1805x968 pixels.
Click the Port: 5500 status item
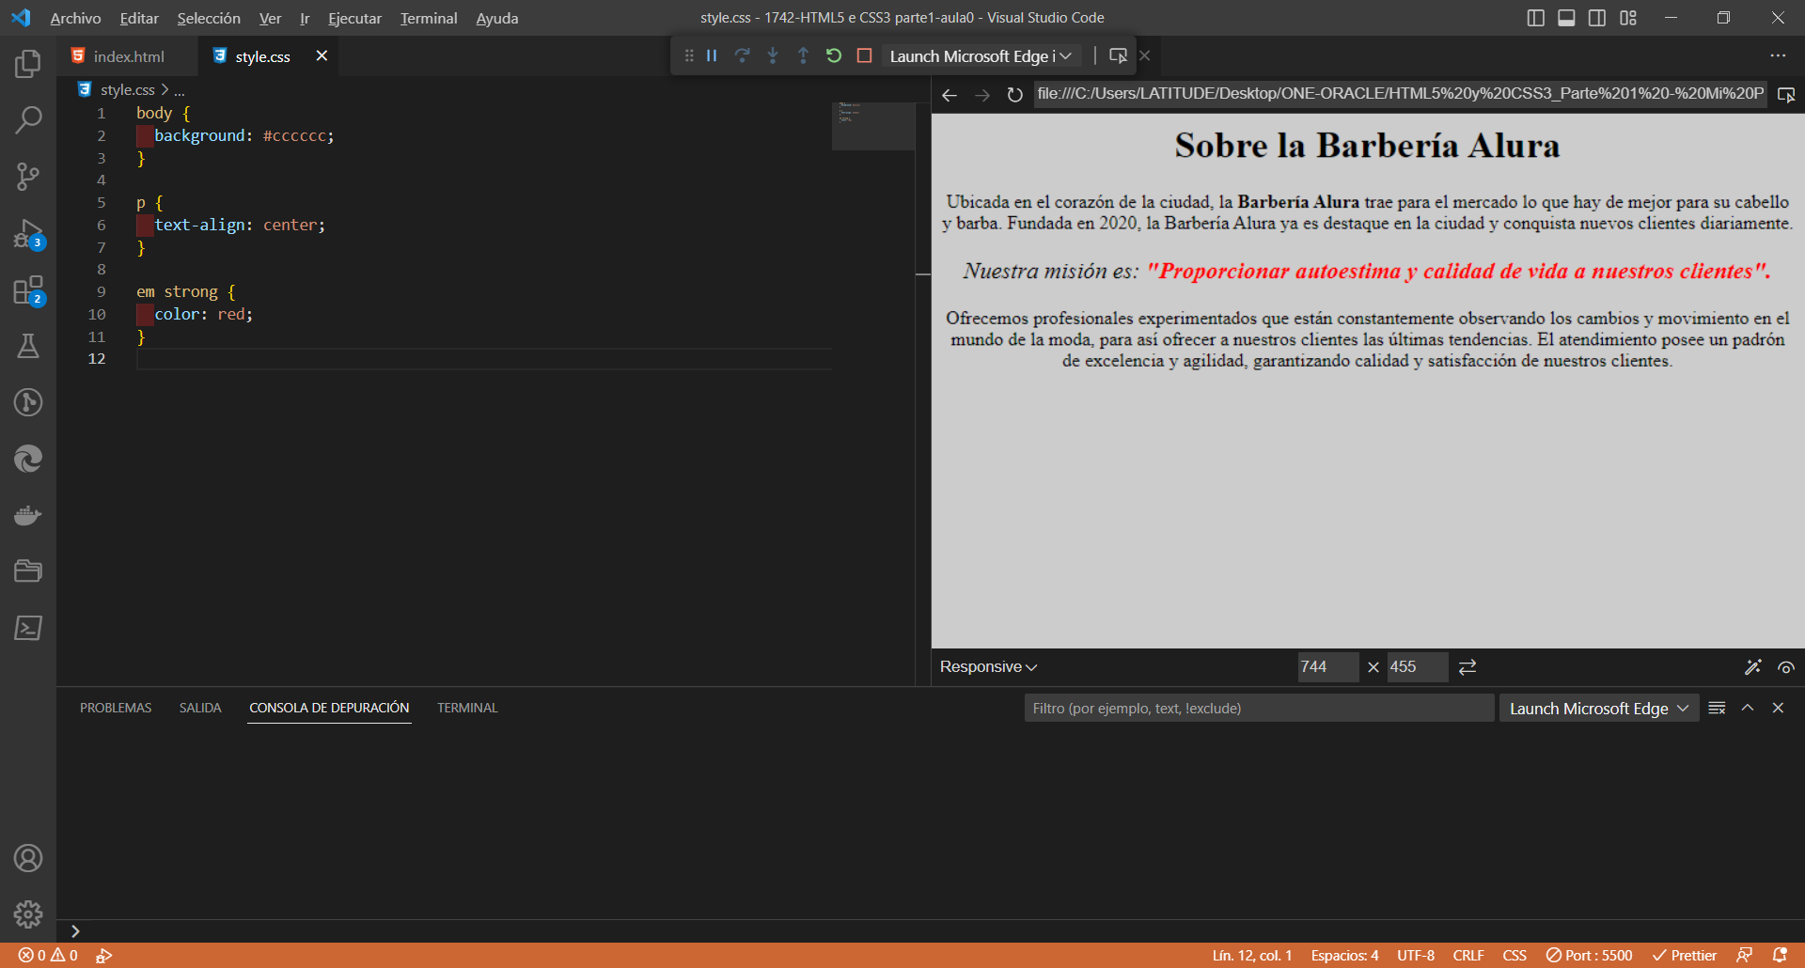tap(1589, 955)
